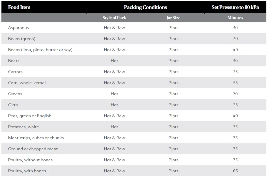Click the Beets food item
This screenshot has height=178, width=267.
pos(14,61)
